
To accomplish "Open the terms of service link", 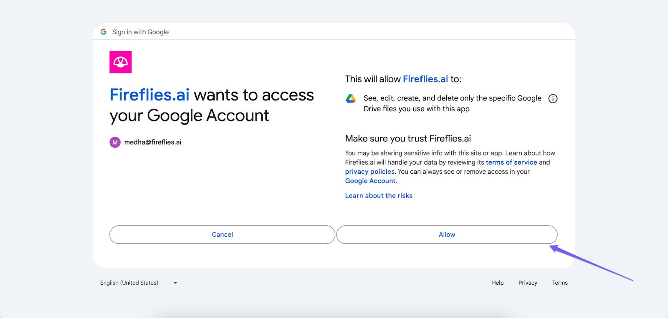I will coord(511,162).
